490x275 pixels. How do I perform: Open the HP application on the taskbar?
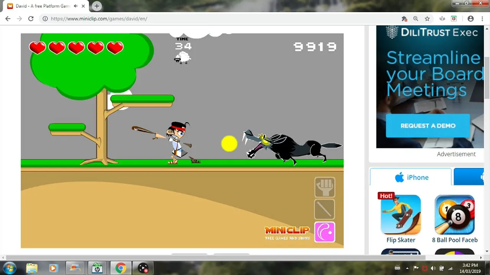tap(98, 268)
